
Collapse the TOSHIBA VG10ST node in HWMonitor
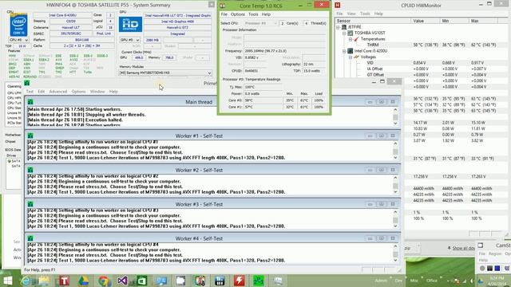tap(344, 33)
